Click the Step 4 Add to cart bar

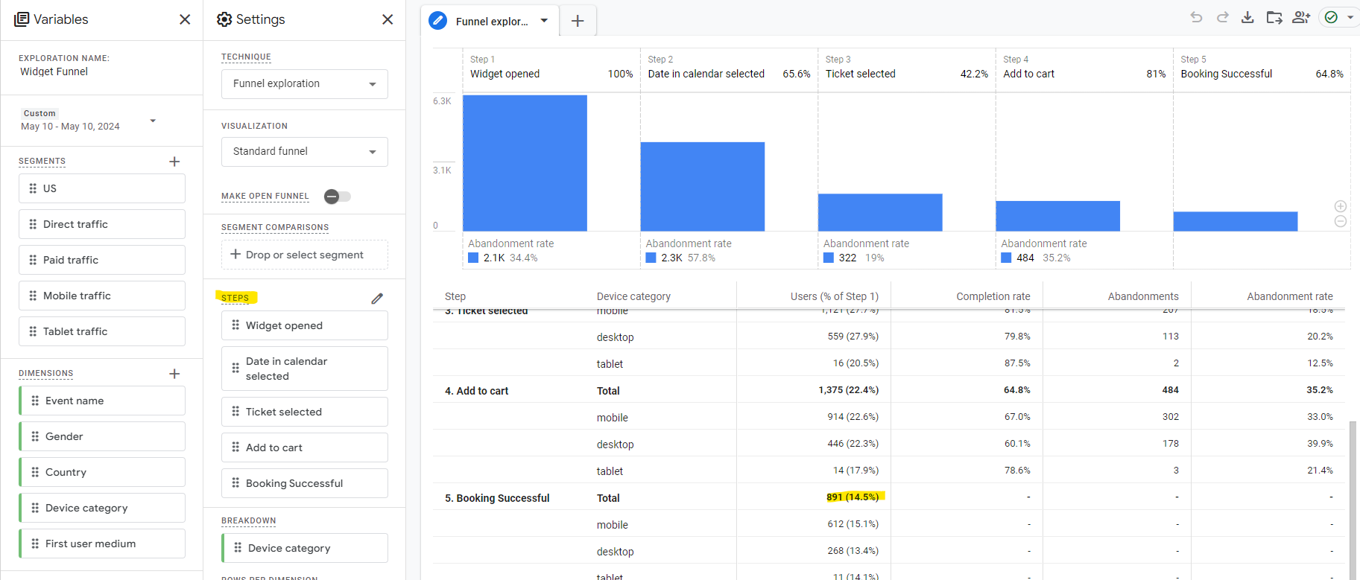(x=1057, y=216)
